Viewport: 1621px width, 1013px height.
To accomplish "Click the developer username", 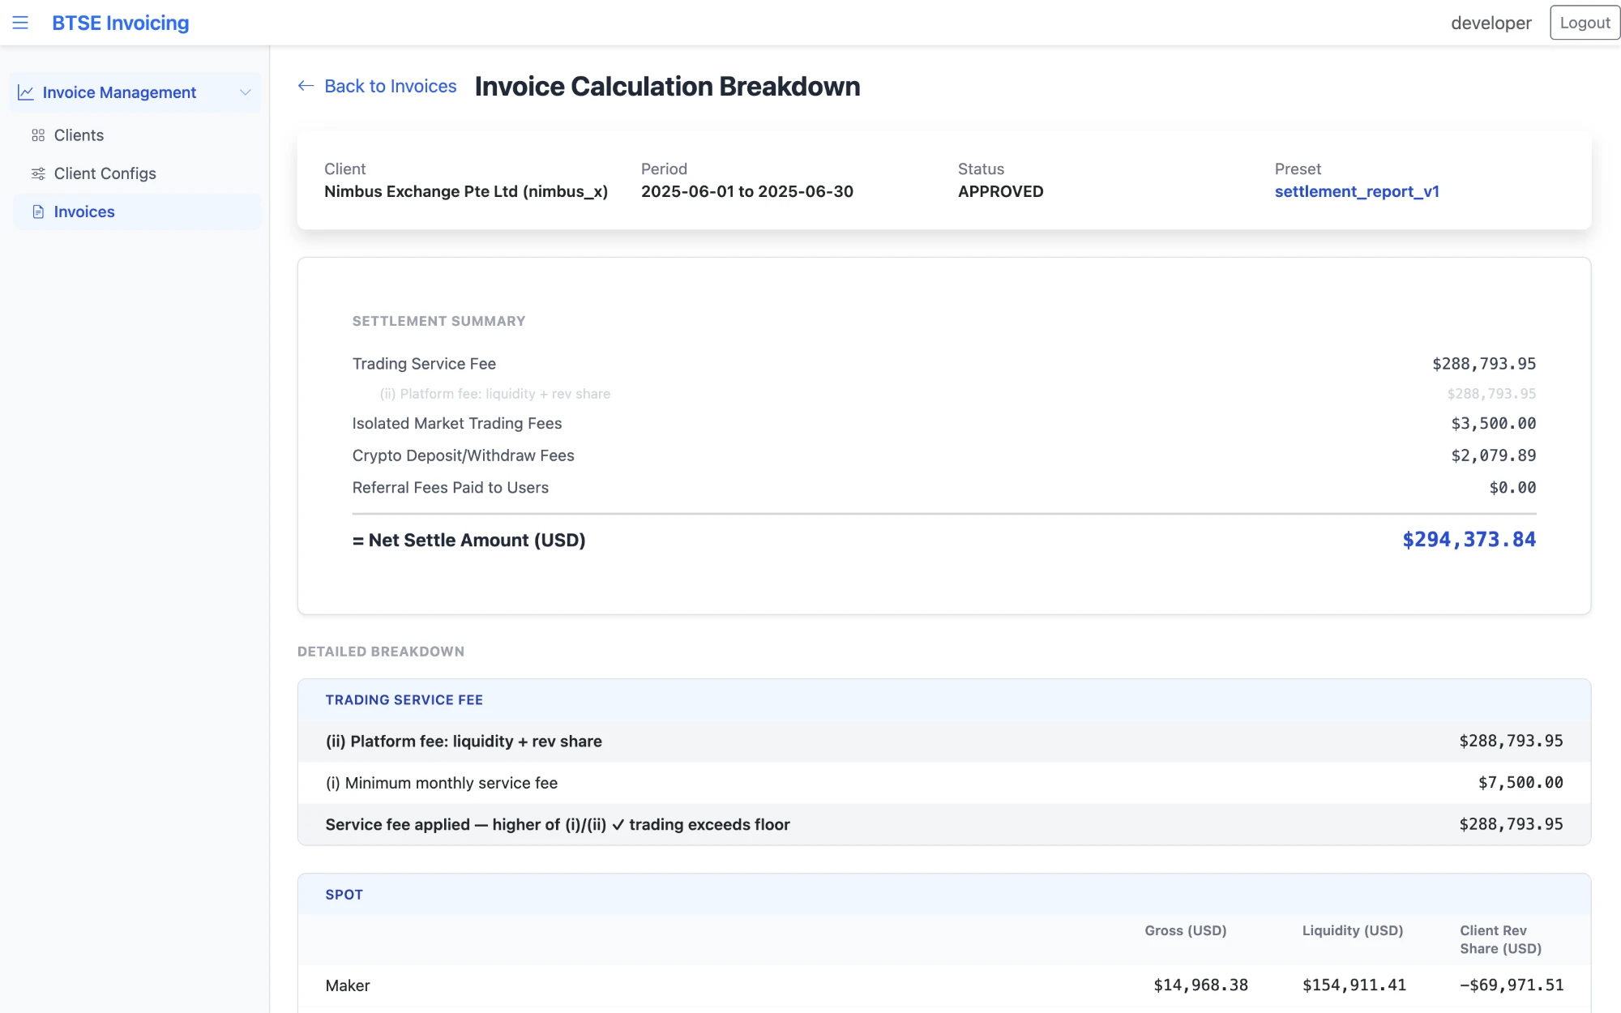I will point(1491,23).
